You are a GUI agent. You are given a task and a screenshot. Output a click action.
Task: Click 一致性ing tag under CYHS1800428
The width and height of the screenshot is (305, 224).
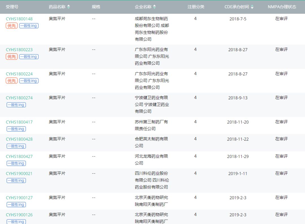pos(16,146)
